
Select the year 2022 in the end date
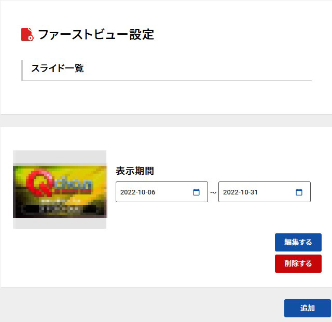[x=231, y=192]
